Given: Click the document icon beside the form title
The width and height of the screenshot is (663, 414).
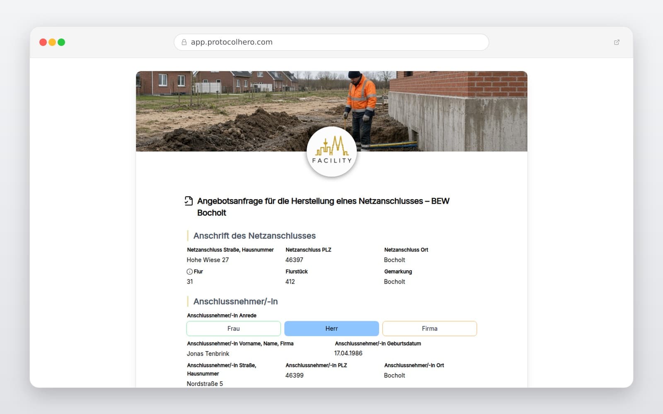Looking at the screenshot, I should (x=189, y=201).
